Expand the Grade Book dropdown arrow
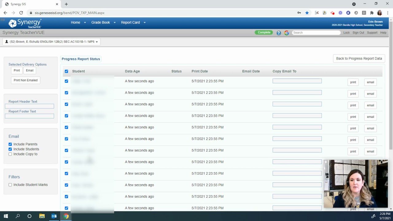Image resolution: width=393 pixels, height=221 pixels. tap(115, 23)
